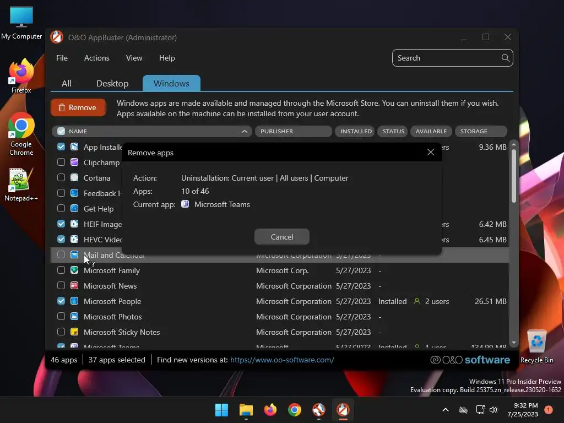Show hidden system tray icons chevron
Viewport: 564px width, 423px height.
445,410
